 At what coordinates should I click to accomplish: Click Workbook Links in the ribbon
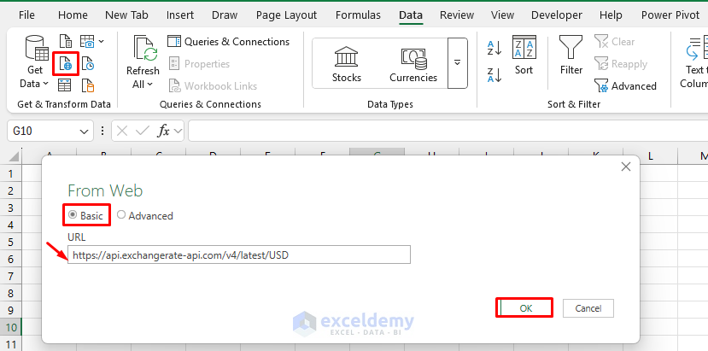pyautogui.click(x=213, y=86)
